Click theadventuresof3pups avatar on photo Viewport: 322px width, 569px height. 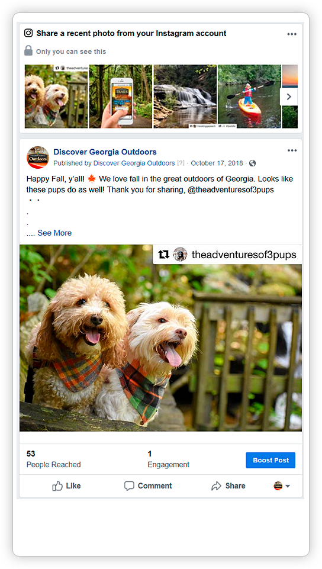pyautogui.click(x=180, y=255)
